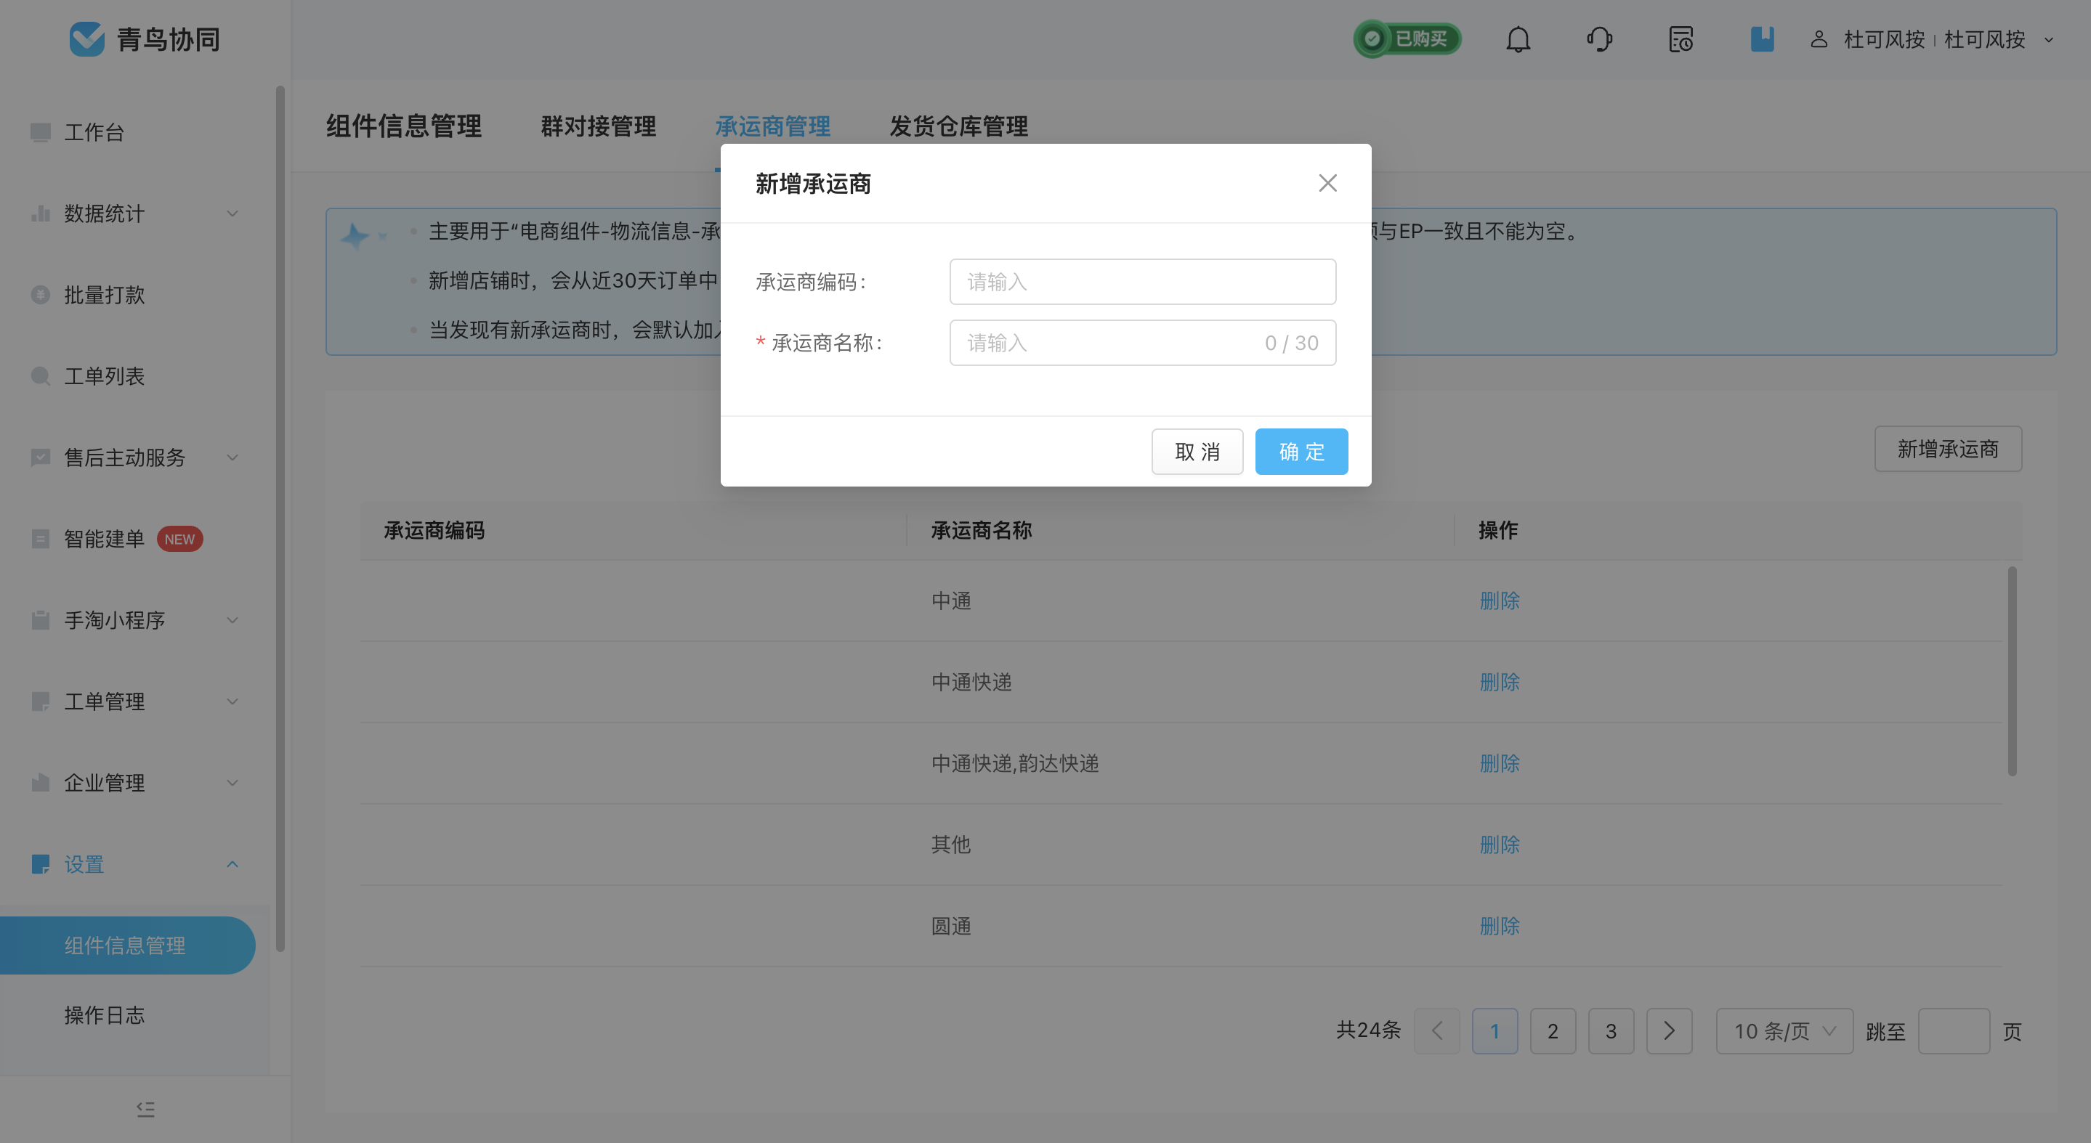Click the 承运商名称 column header
Screen dimensions: 2091x1143
[x=981, y=531]
